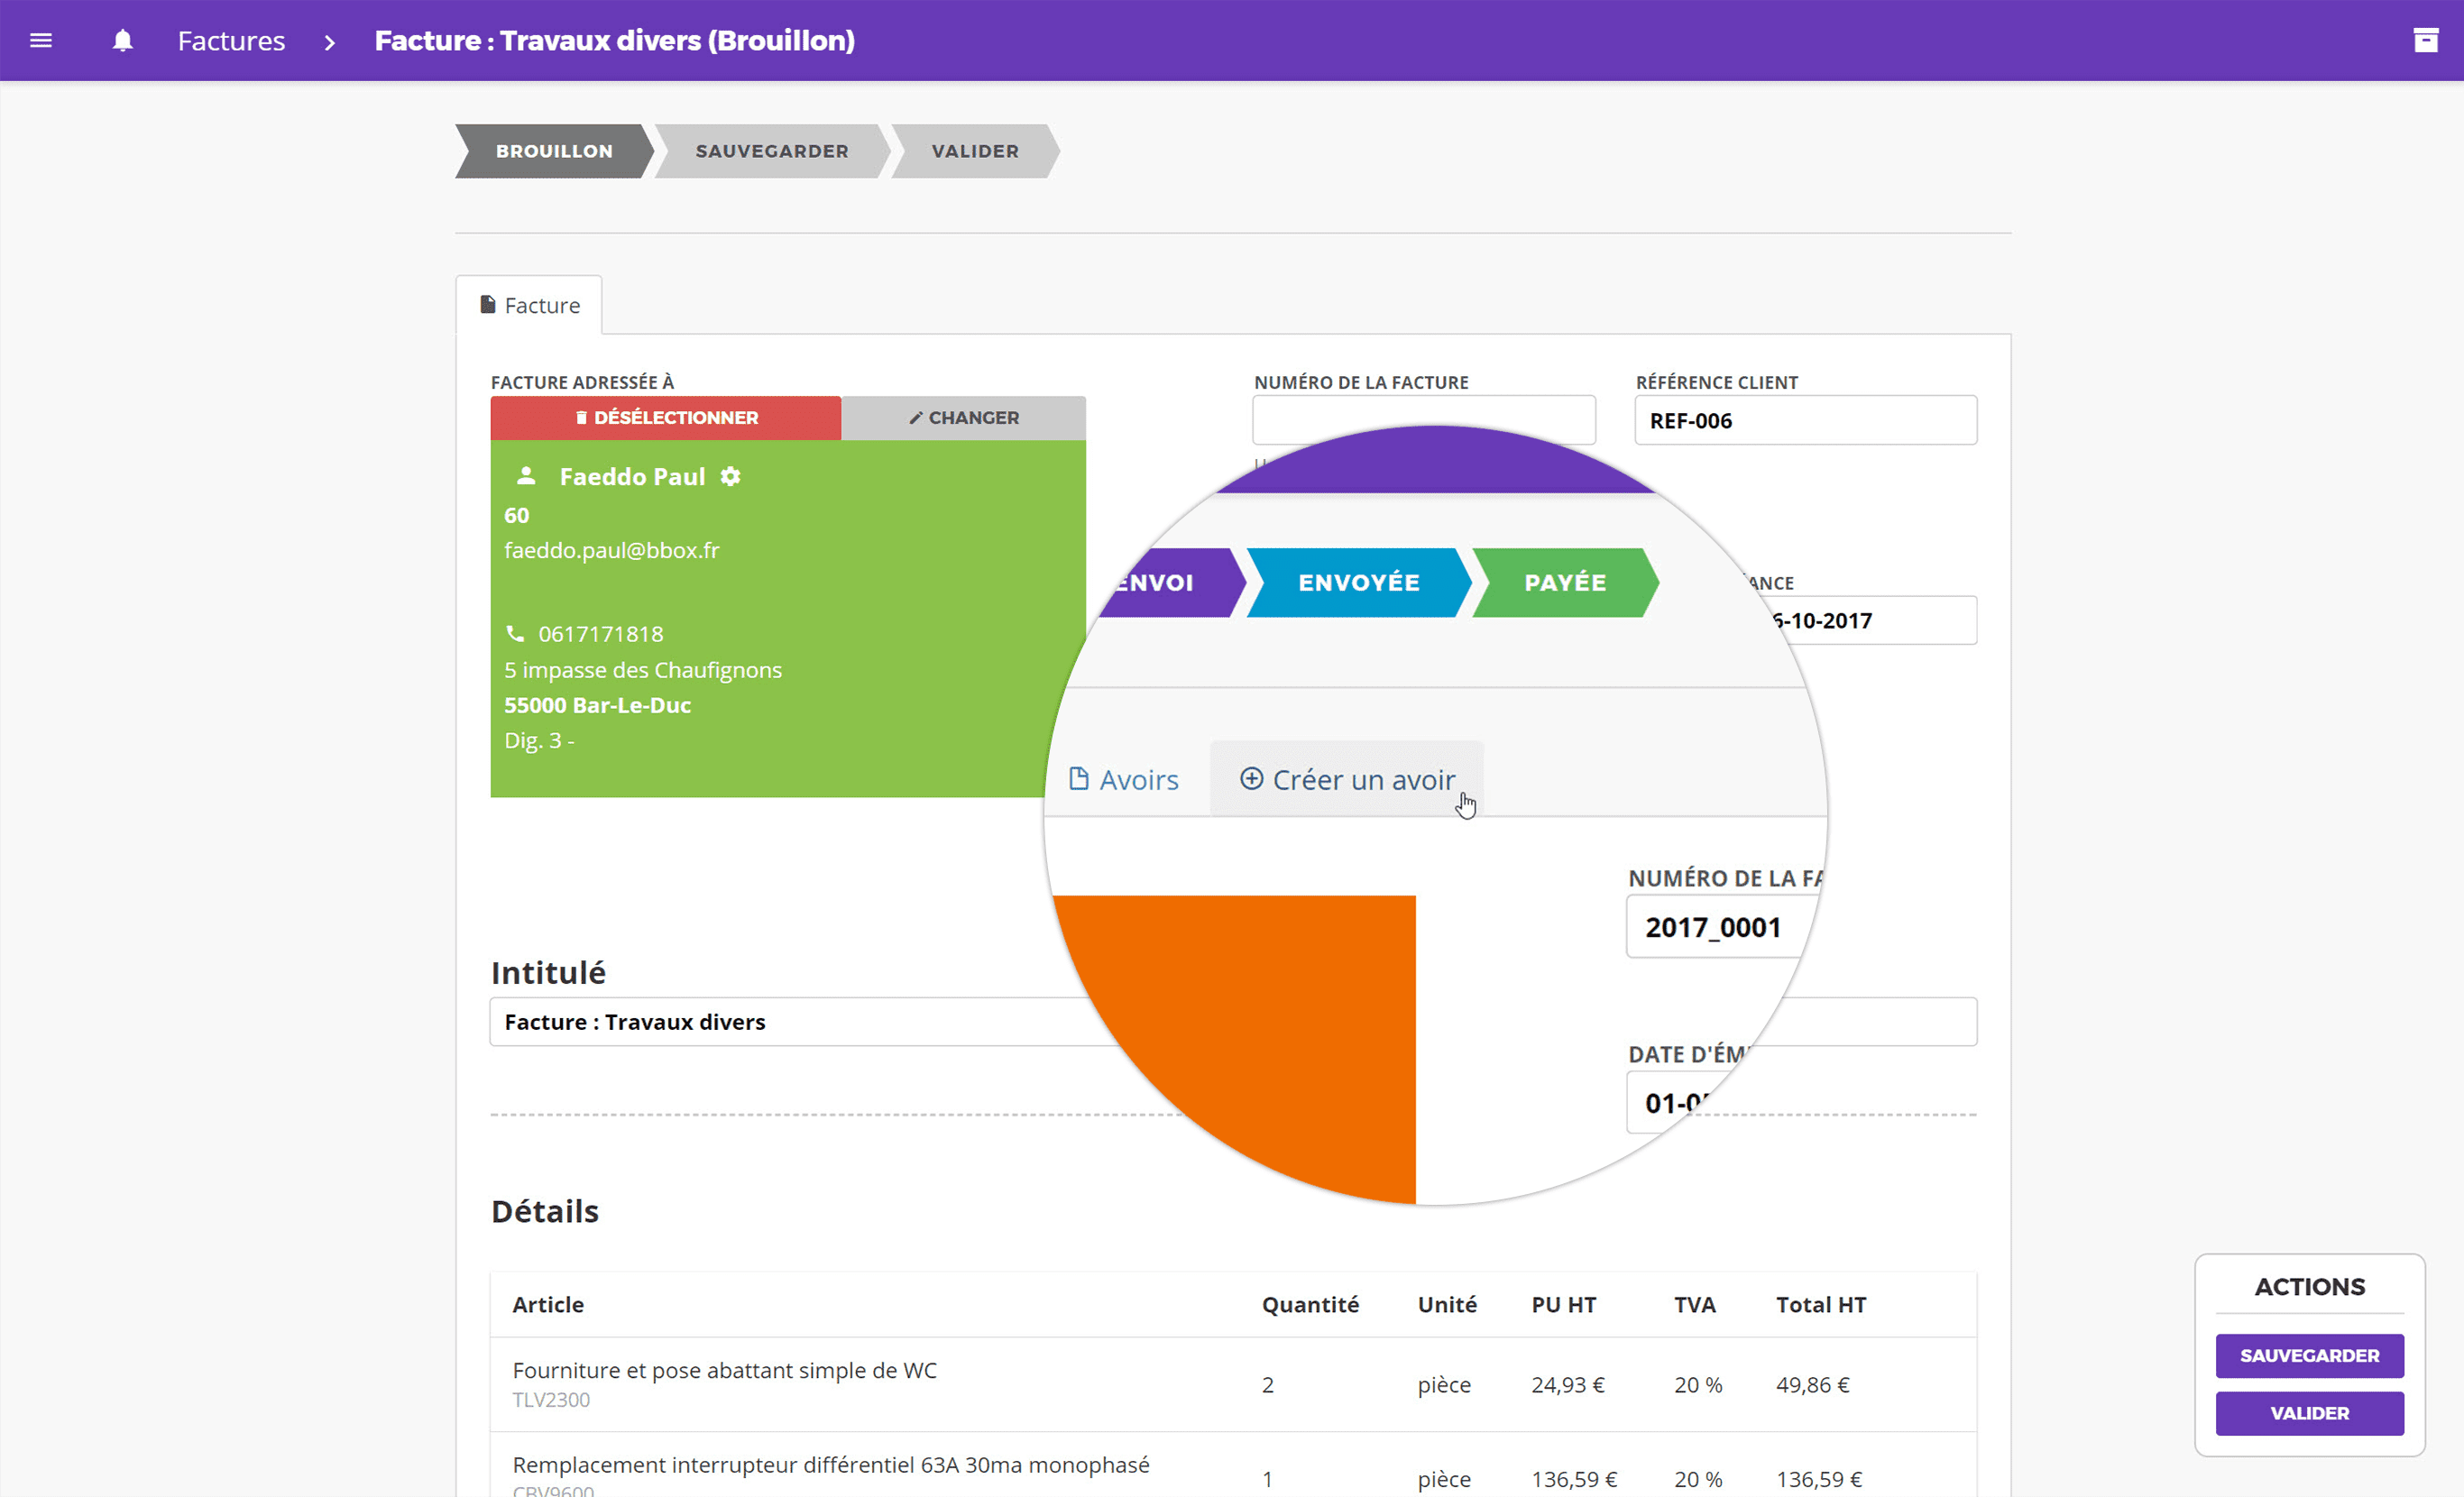This screenshot has width=2464, height=1497.
Task: Click the person icon beside Faeddo Paul
Action: (526, 475)
